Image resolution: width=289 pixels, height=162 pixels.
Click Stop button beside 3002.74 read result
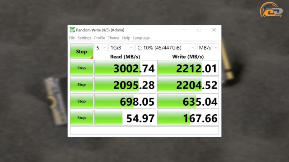82,68
